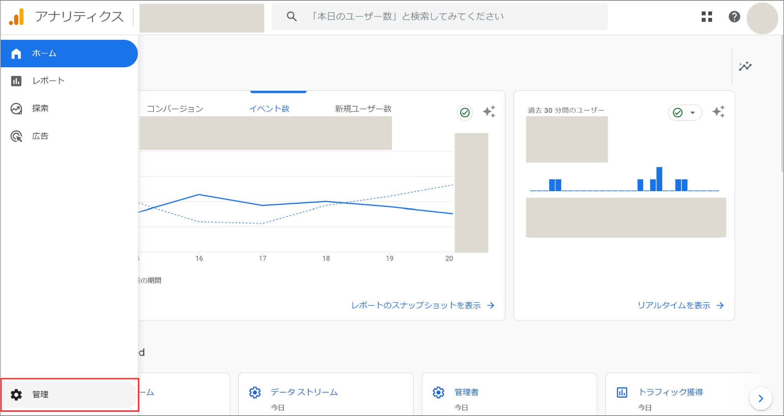Image resolution: width=784 pixels, height=416 pixels.
Task: Click the アナリティクス title text
Action: coord(80,16)
